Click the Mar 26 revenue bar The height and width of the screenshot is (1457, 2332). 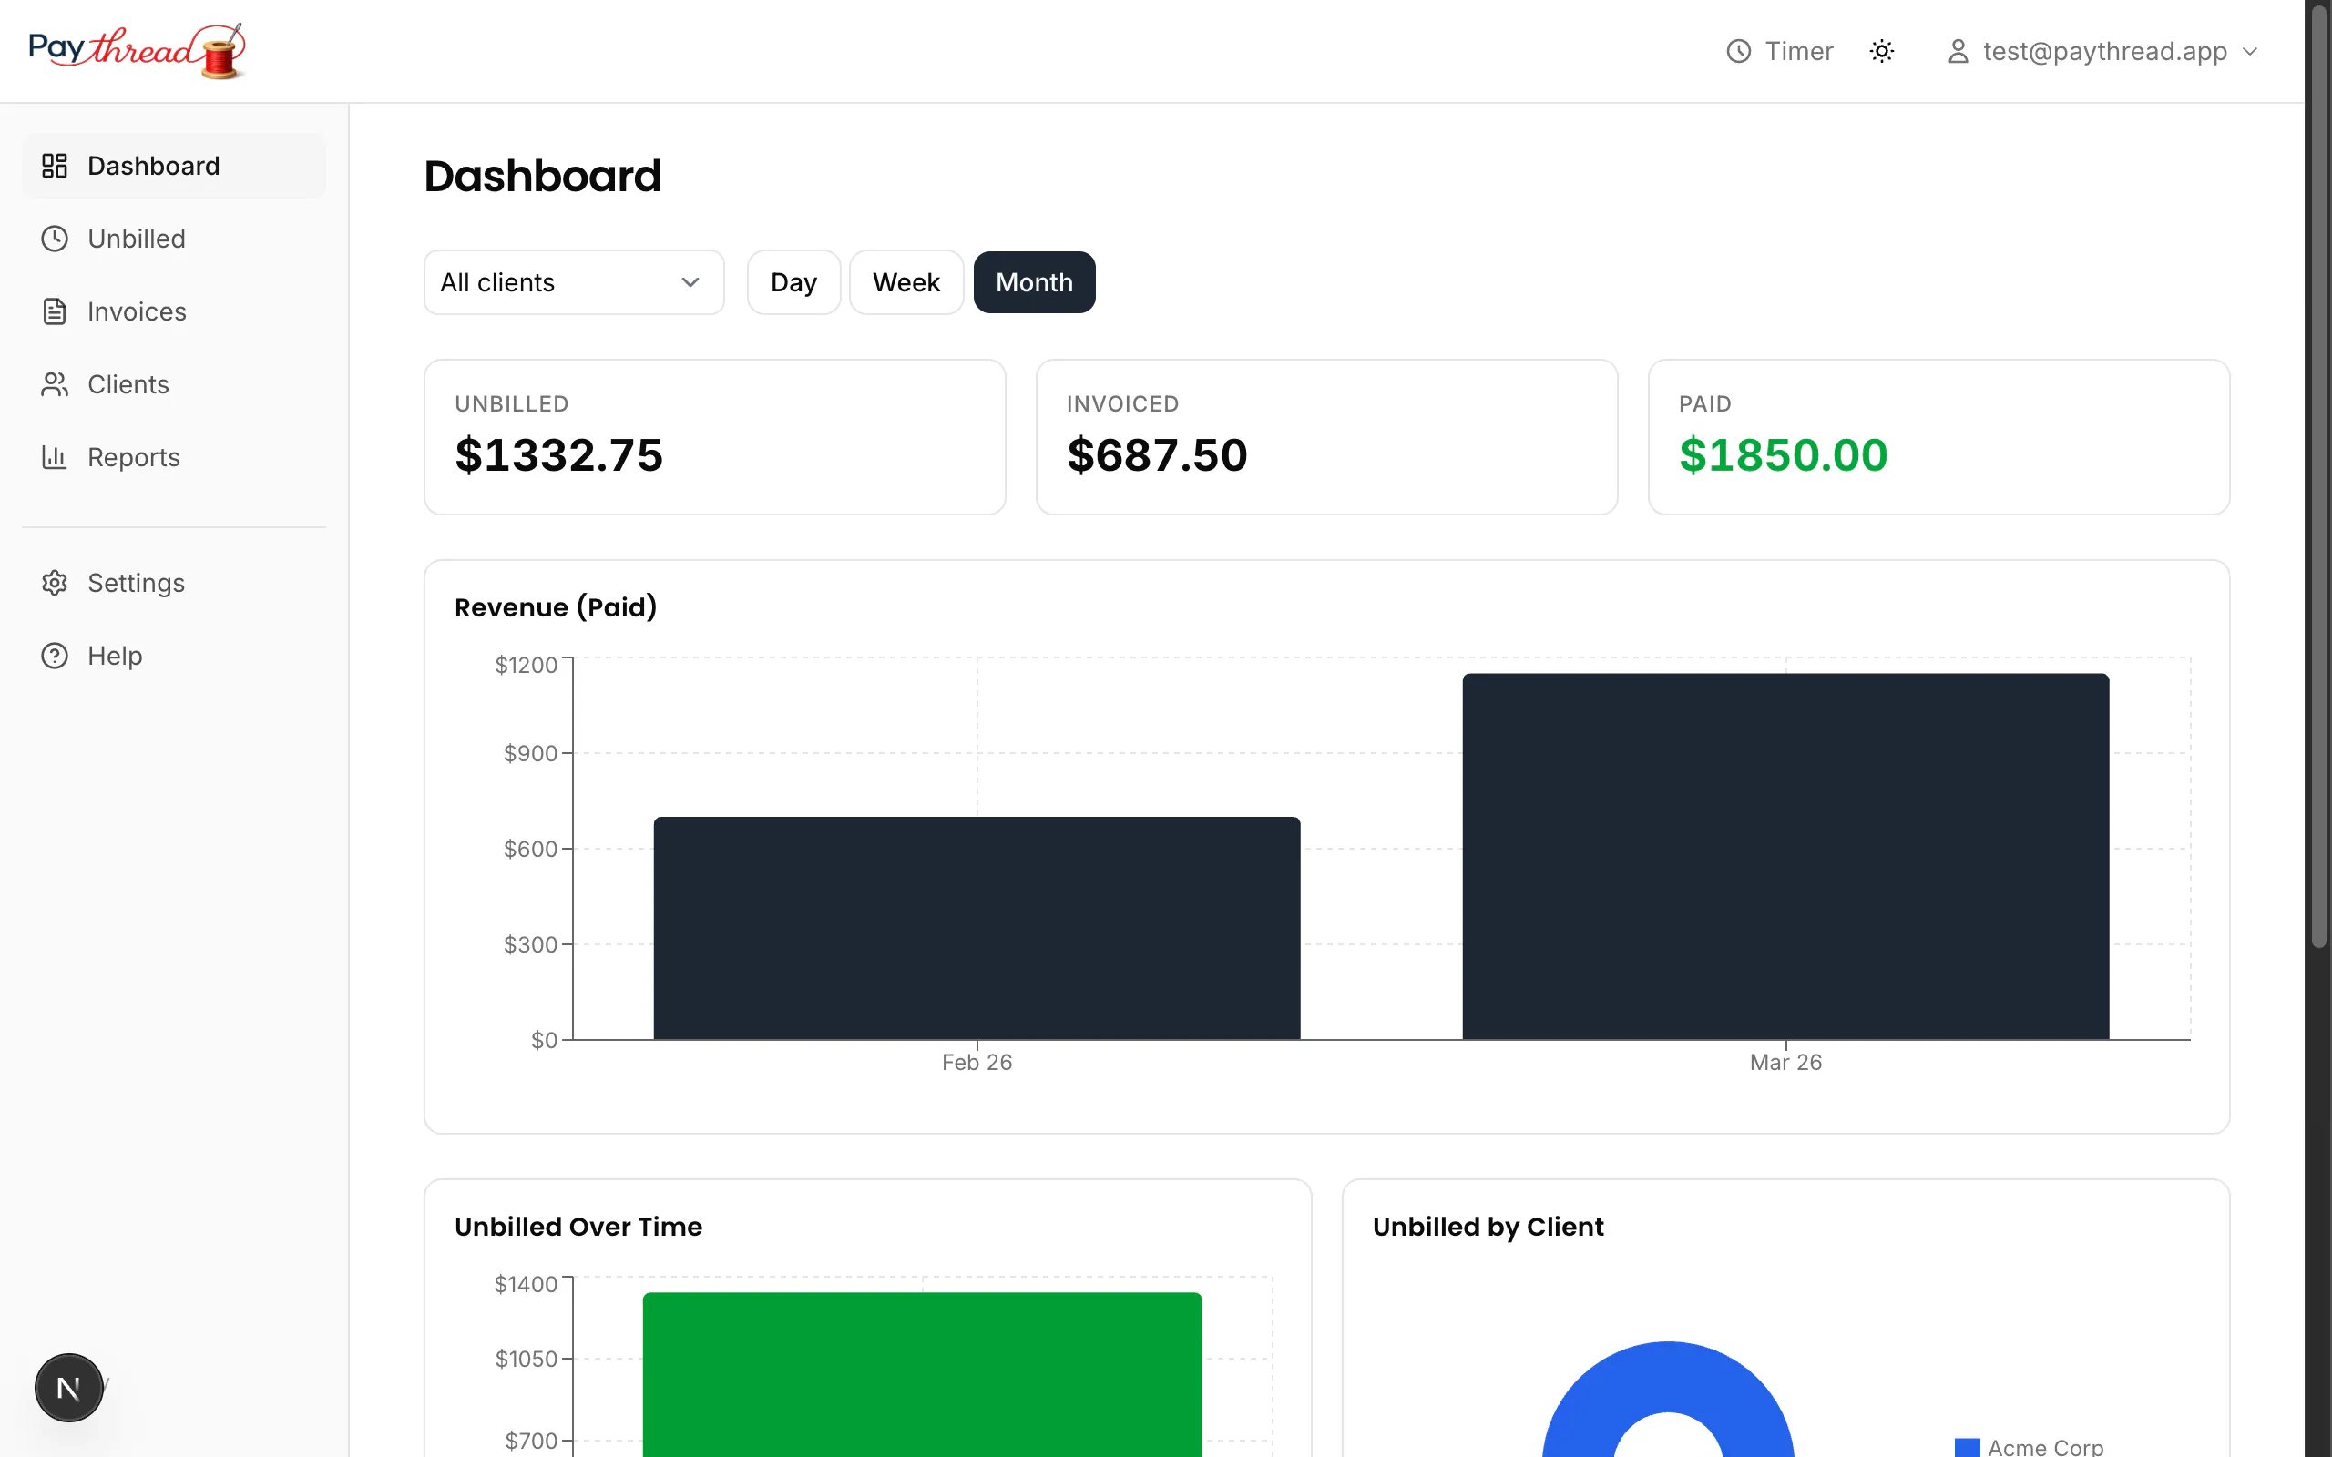[x=1785, y=856]
